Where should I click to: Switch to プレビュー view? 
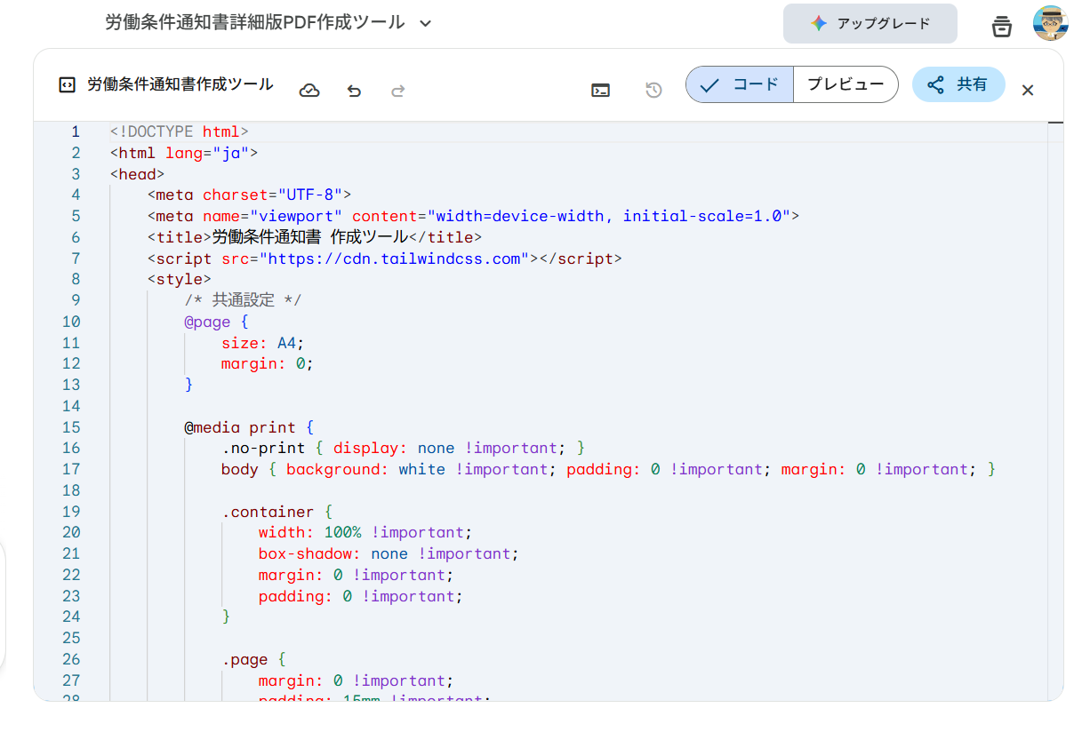[846, 84]
